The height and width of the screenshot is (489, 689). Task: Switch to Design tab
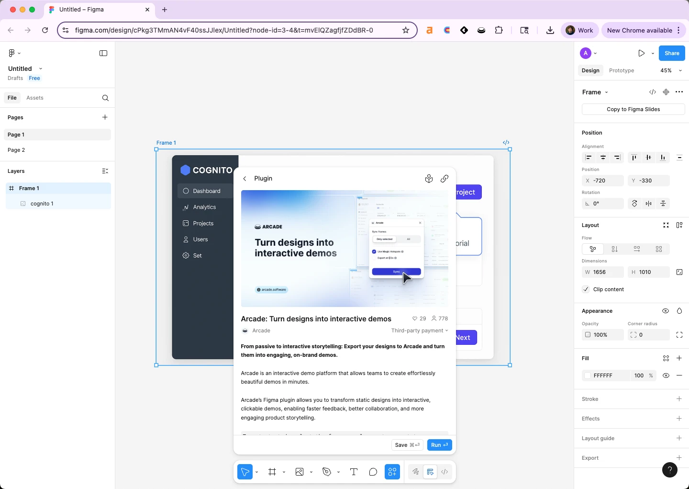tap(590, 70)
